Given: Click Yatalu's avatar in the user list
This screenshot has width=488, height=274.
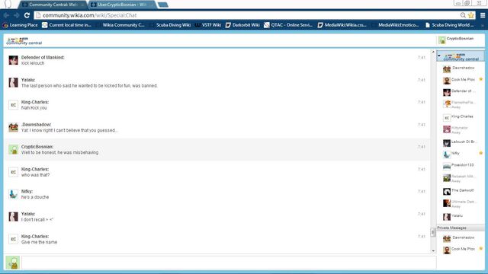Looking at the screenshot, I should pyautogui.click(x=447, y=216).
